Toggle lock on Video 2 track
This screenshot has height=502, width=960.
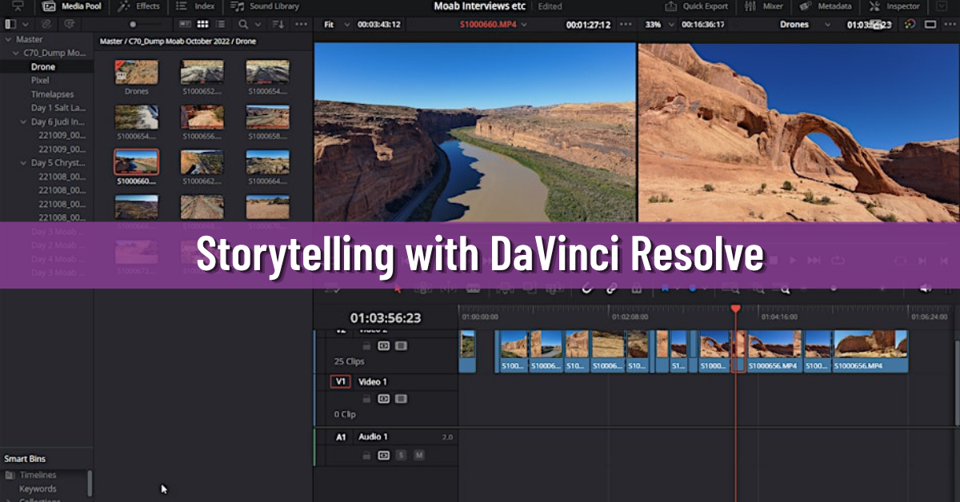click(367, 346)
